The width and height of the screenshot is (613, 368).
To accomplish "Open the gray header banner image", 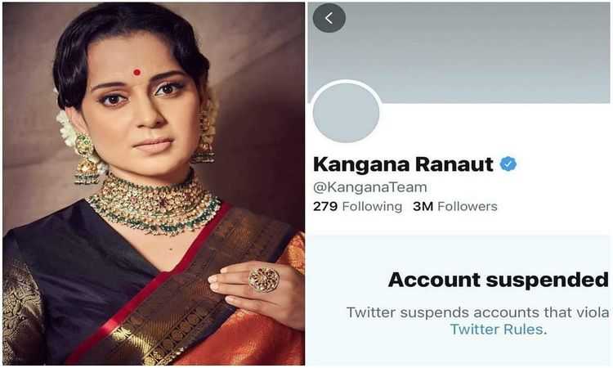I will [x=459, y=53].
